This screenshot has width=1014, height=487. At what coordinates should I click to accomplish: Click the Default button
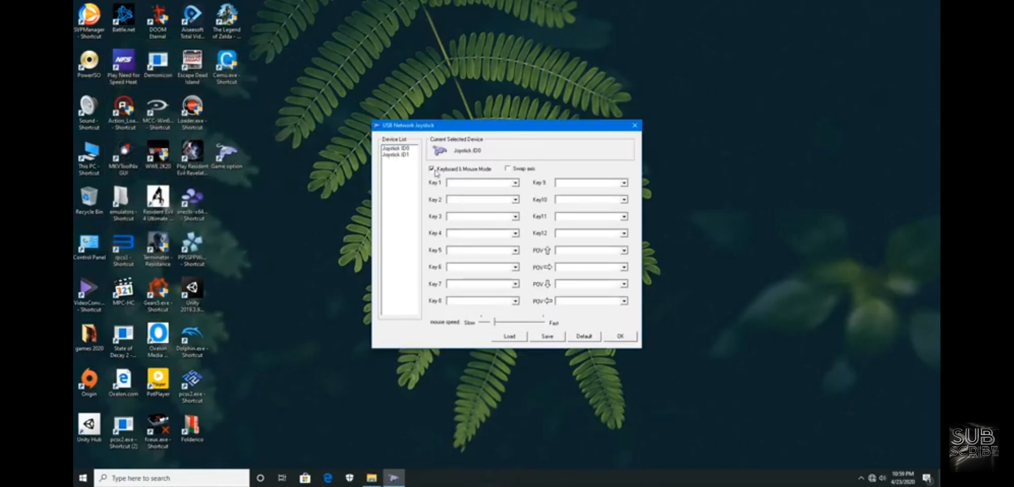[584, 336]
